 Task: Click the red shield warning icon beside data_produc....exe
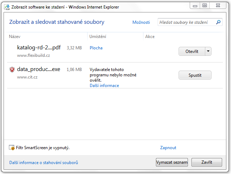[x=12, y=69]
